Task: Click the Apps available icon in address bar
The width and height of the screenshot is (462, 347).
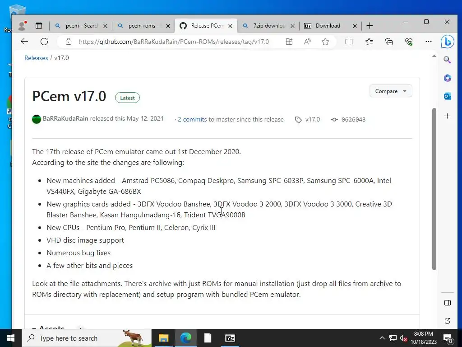Action: (x=289, y=42)
